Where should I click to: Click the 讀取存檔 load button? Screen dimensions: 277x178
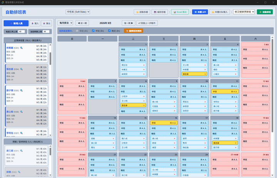click(142, 12)
